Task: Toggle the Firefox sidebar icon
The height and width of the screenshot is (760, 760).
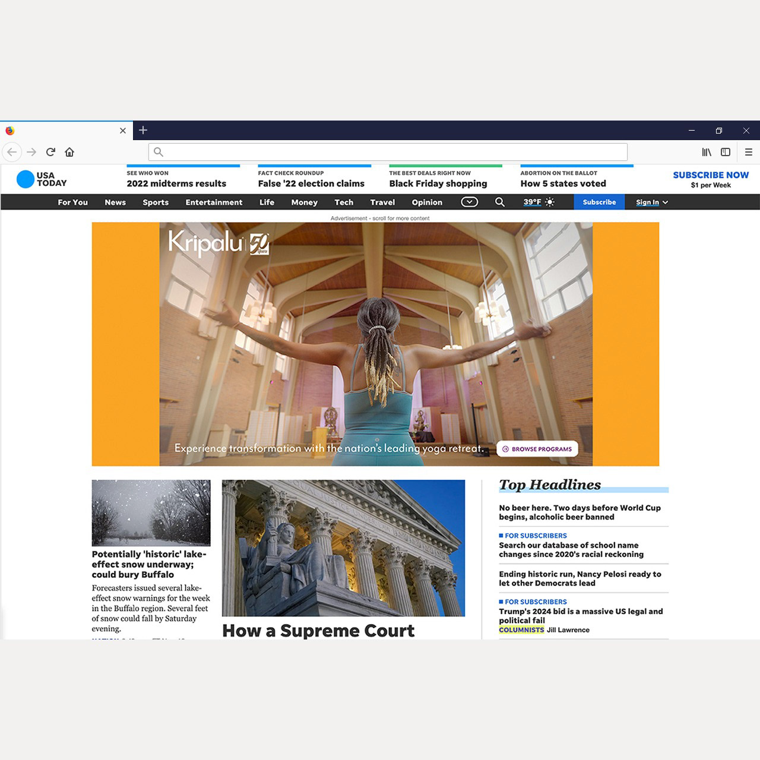Action: click(x=726, y=152)
